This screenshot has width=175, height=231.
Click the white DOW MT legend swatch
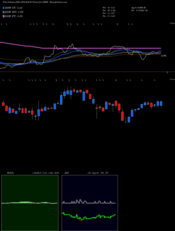[x=4, y=12]
